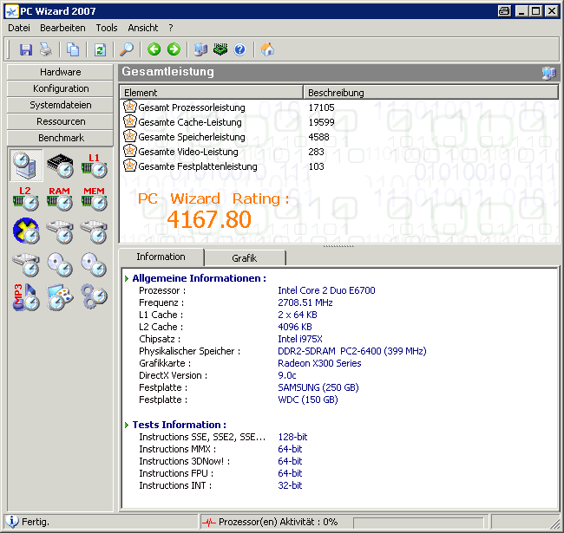Open the Hardware sidebar section

pyautogui.click(x=60, y=72)
